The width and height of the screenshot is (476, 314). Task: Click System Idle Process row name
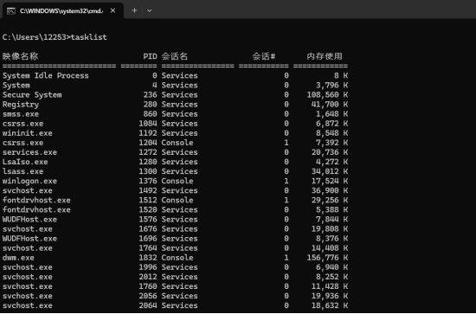point(46,75)
